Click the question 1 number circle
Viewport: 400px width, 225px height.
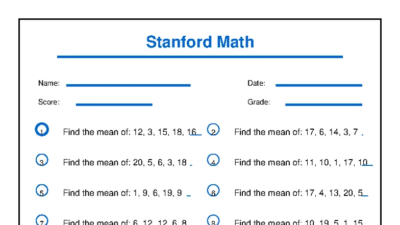[x=42, y=130]
